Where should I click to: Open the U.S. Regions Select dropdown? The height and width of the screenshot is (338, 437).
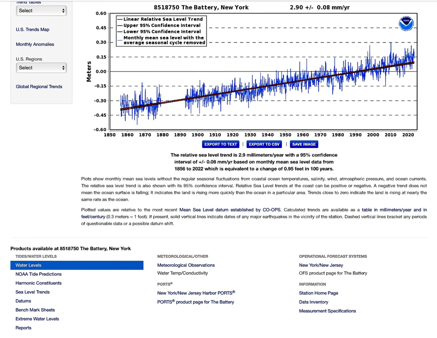(42, 68)
